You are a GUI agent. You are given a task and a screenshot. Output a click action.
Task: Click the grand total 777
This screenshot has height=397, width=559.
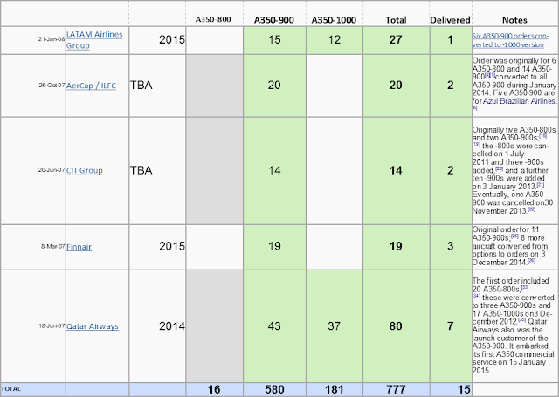coord(396,389)
